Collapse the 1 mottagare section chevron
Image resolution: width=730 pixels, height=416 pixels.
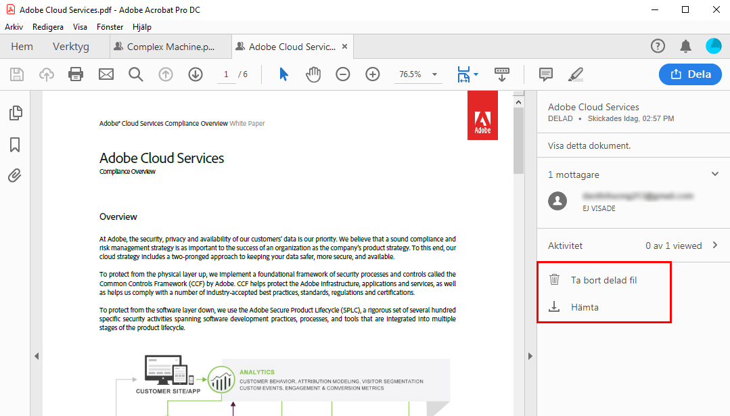pos(715,174)
